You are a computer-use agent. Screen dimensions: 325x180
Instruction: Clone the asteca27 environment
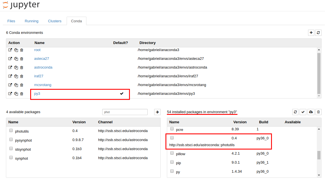(16, 59)
